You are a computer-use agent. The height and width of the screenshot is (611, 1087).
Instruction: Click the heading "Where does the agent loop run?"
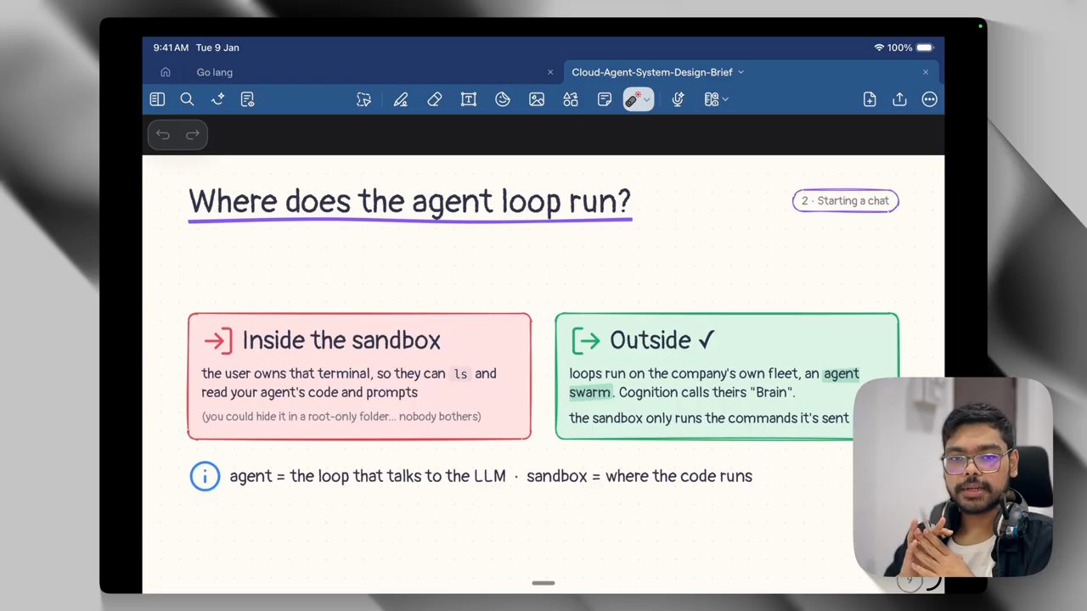click(410, 202)
